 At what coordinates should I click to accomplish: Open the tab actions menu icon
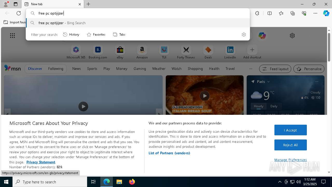click(16, 4)
